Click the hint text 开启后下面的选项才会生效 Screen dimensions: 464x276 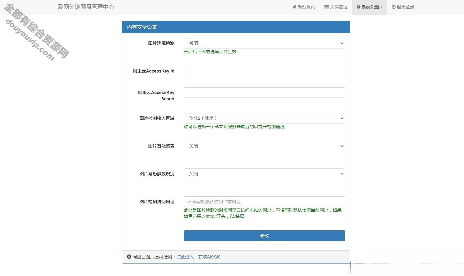pyautogui.click(x=210, y=52)
